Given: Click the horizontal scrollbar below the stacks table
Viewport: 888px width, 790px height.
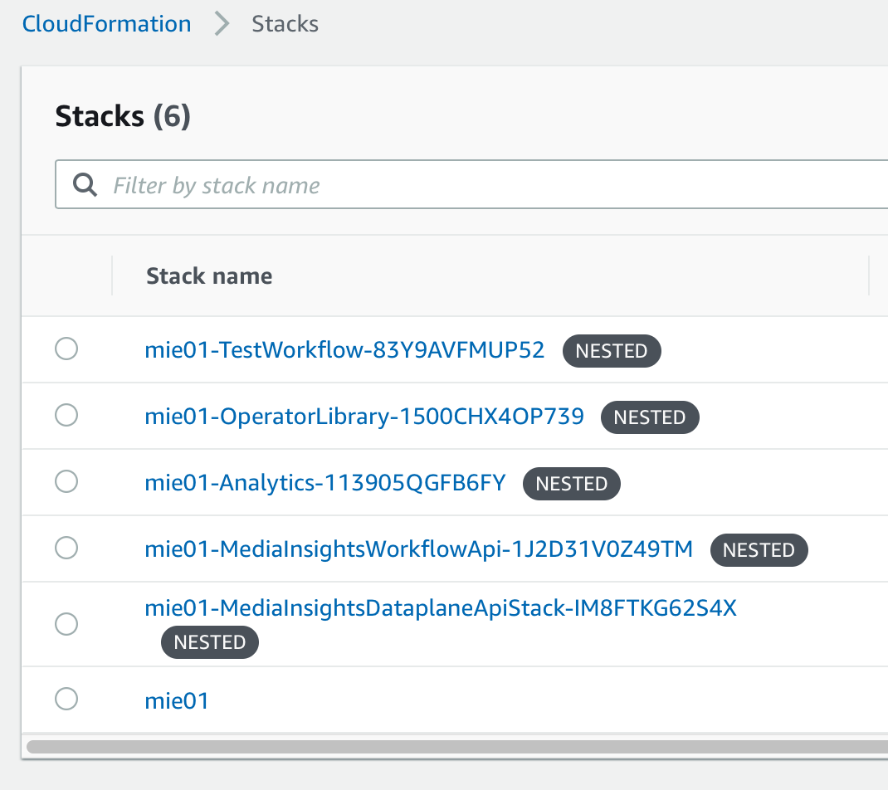Looking at the screenshot, I should [x=457, y=747].
